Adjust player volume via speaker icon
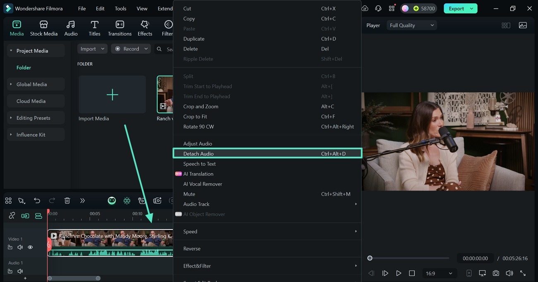Image resolution: width=538 pixels, height=282 pixels. [x=509, y=273]
